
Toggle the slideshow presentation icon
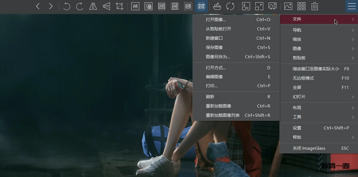272,6
